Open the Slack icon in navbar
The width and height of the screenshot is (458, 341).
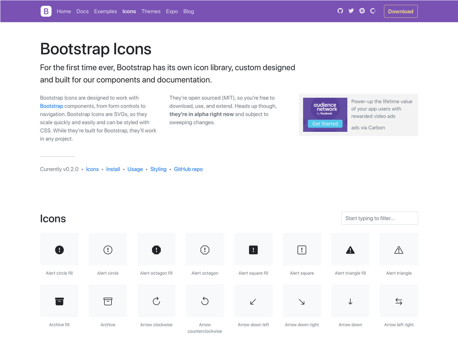362,11
